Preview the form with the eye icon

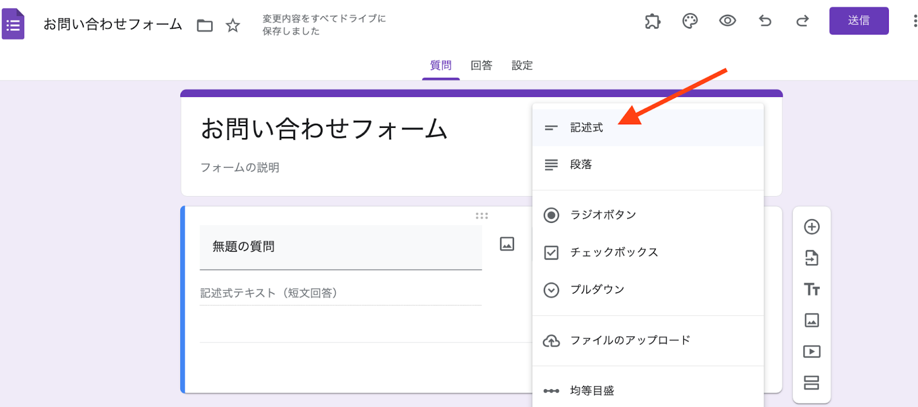[728, 21]
